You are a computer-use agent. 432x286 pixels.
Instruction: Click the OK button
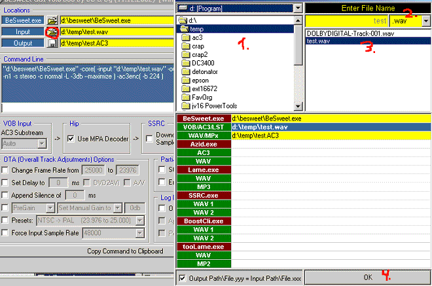click(x=368, y=277)
